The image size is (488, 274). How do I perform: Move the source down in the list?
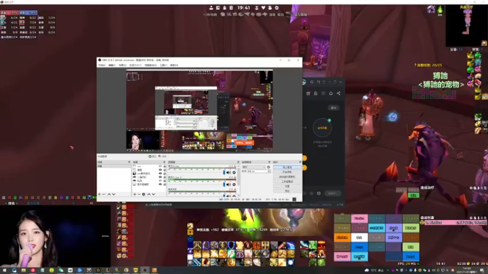[154, 194]
